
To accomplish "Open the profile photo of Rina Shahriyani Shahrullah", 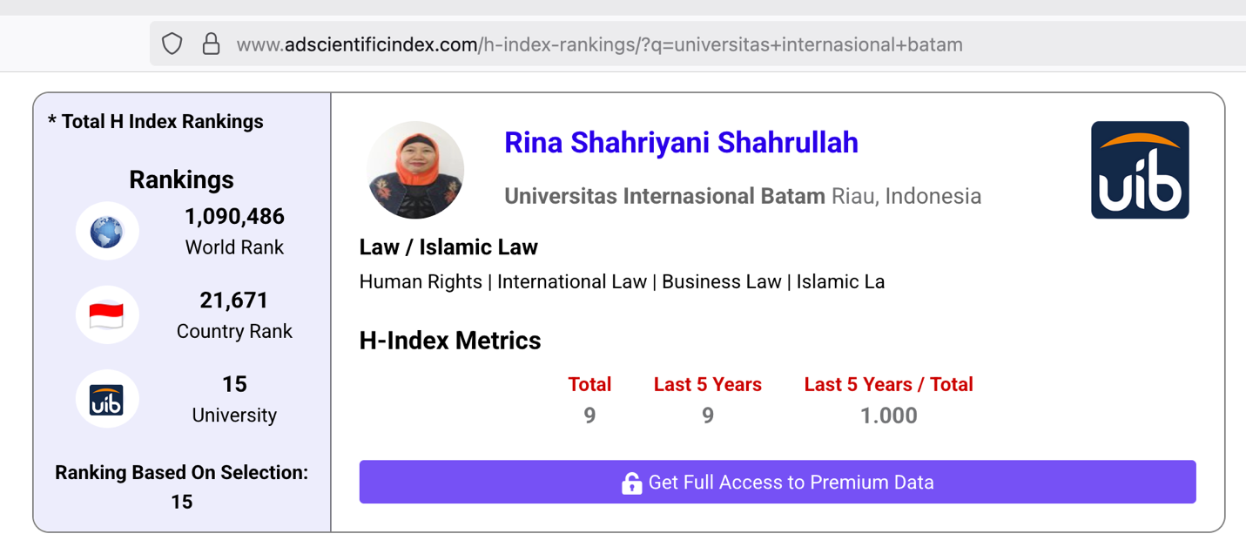I will coord(415,169).
